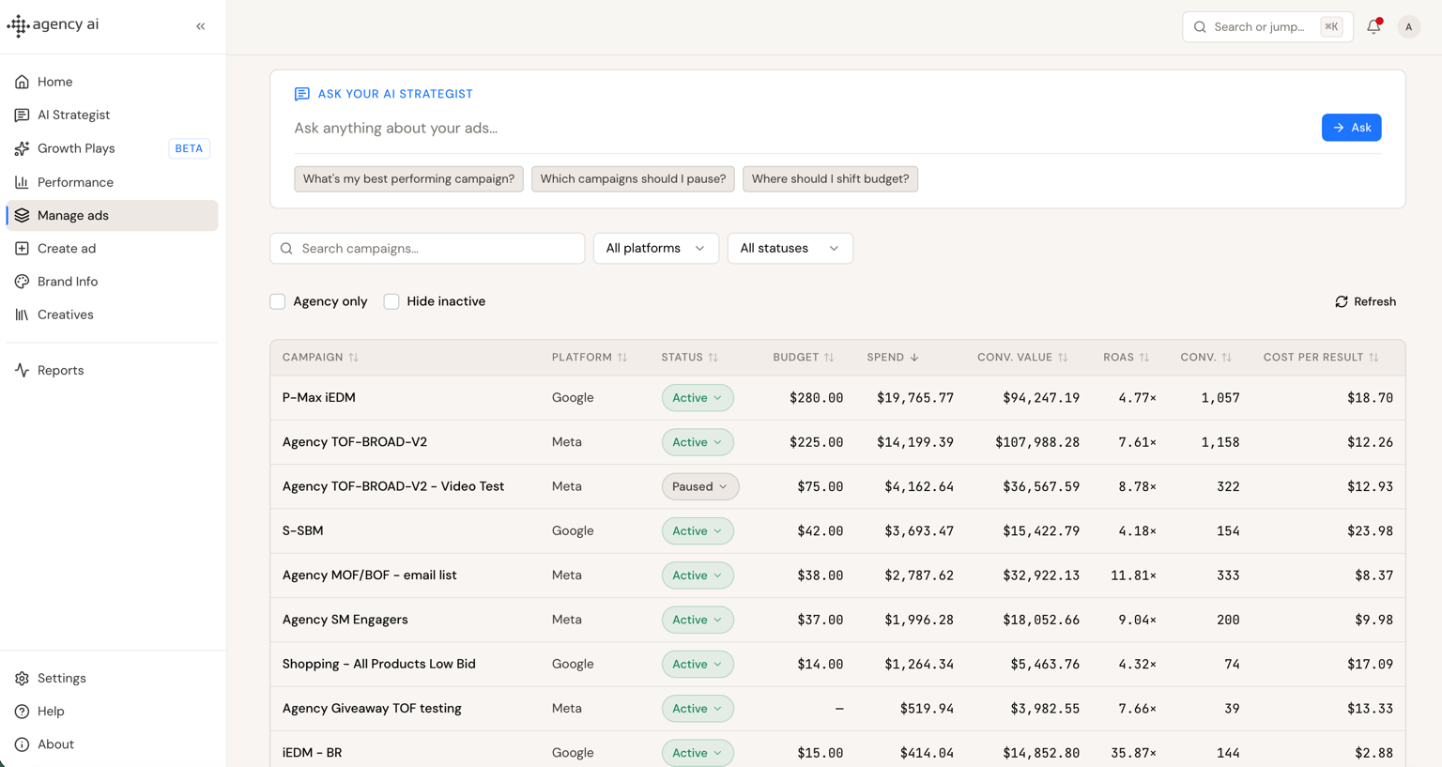Click the Ask Your AI Strategist chat icon
This screenshot has height=767, width=1442.
pyautogui.click(x=301, y=94)
